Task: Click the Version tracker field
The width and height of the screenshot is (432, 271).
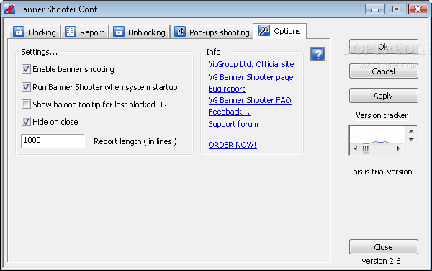Action: [382, 115]
